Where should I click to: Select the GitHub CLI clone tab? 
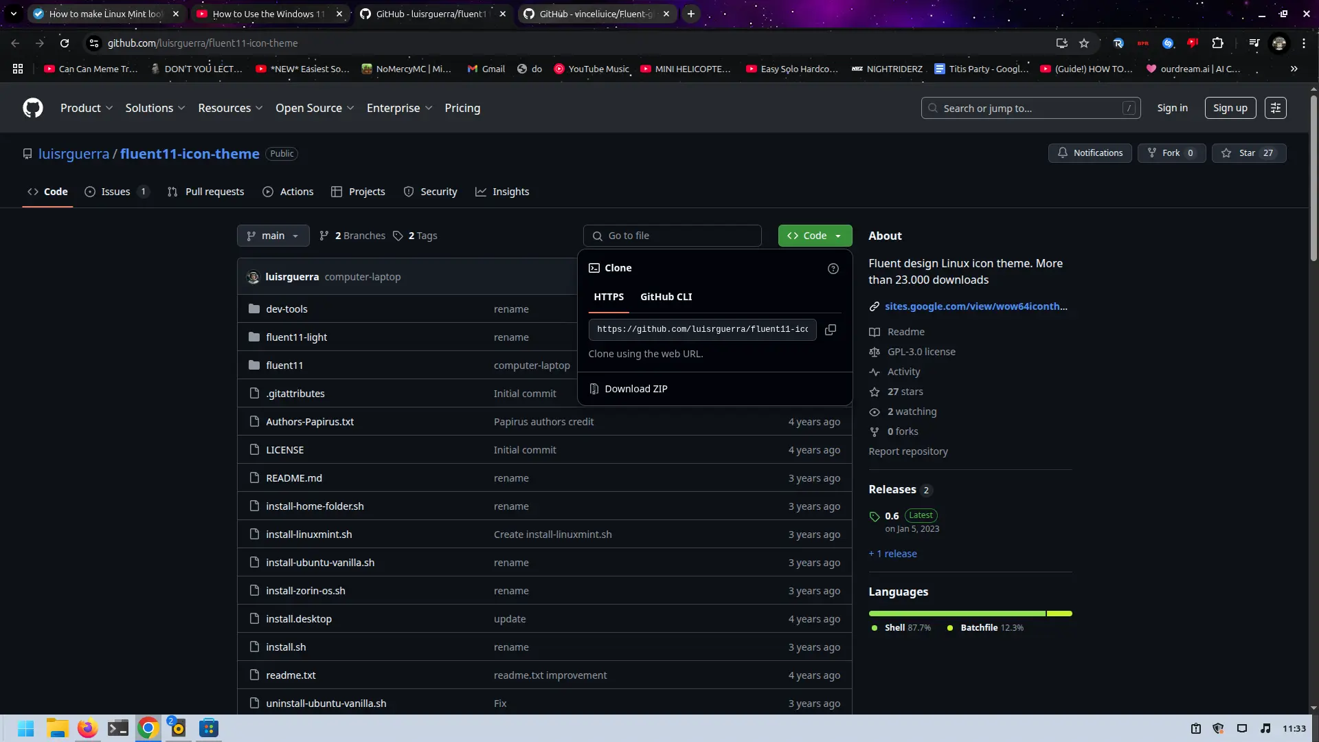[x=666, y=297]
